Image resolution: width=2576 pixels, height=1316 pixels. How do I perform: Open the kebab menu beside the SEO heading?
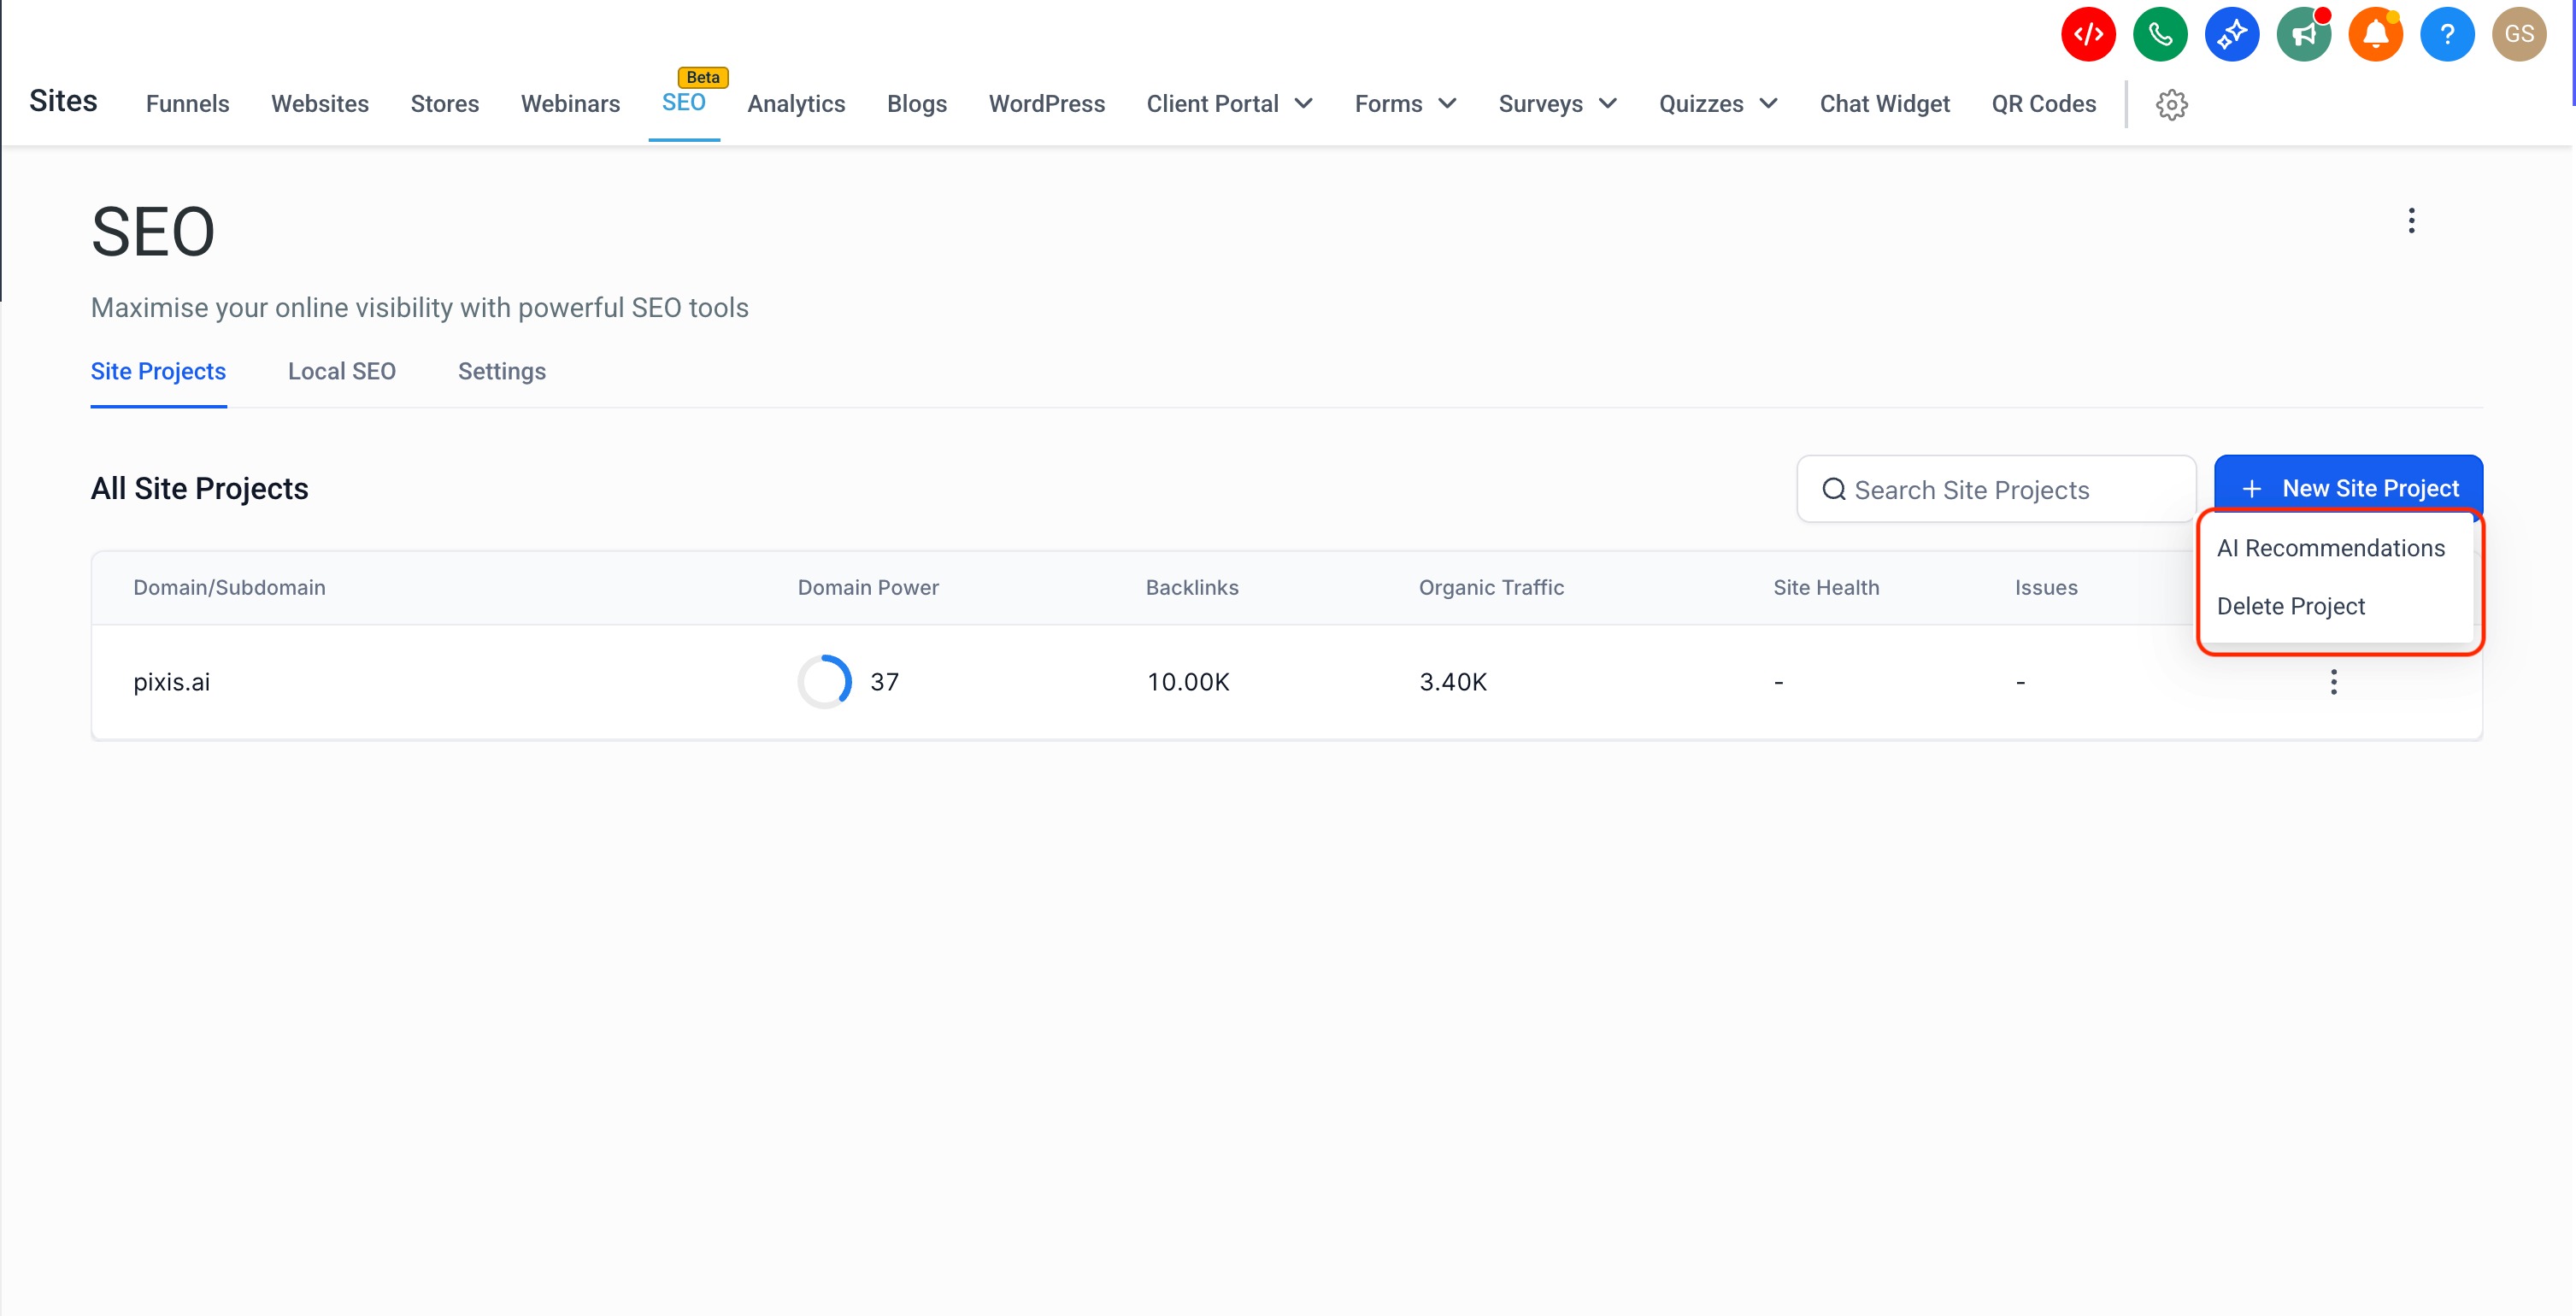(x=2411, y=220)
